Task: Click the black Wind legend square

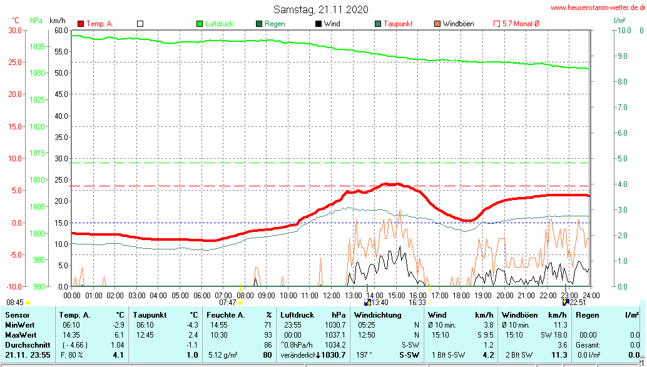Action: pos(318,24)
